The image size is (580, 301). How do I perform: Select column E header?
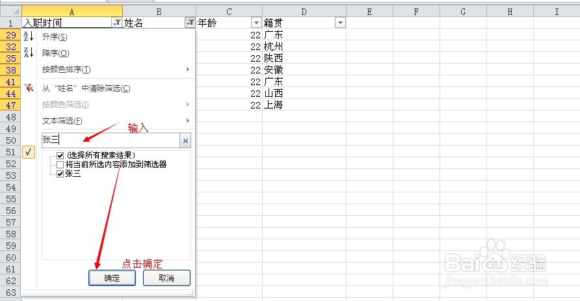point(369,12)
